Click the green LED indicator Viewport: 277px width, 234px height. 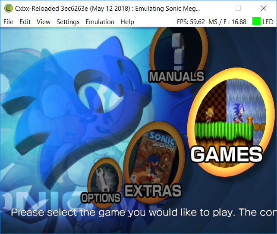click(256, 22)
